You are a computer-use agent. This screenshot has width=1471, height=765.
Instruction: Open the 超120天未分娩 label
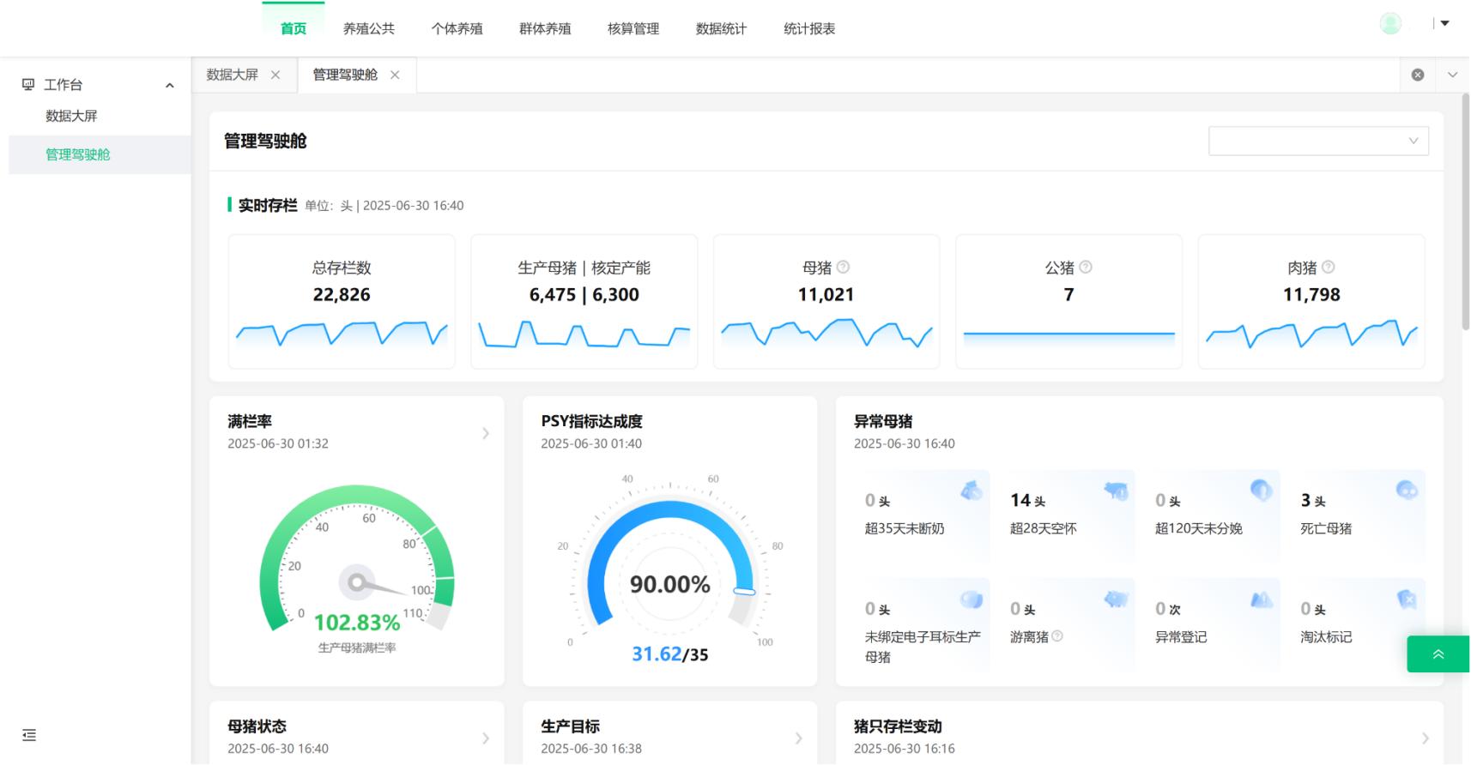click(x=1199, y=528)
